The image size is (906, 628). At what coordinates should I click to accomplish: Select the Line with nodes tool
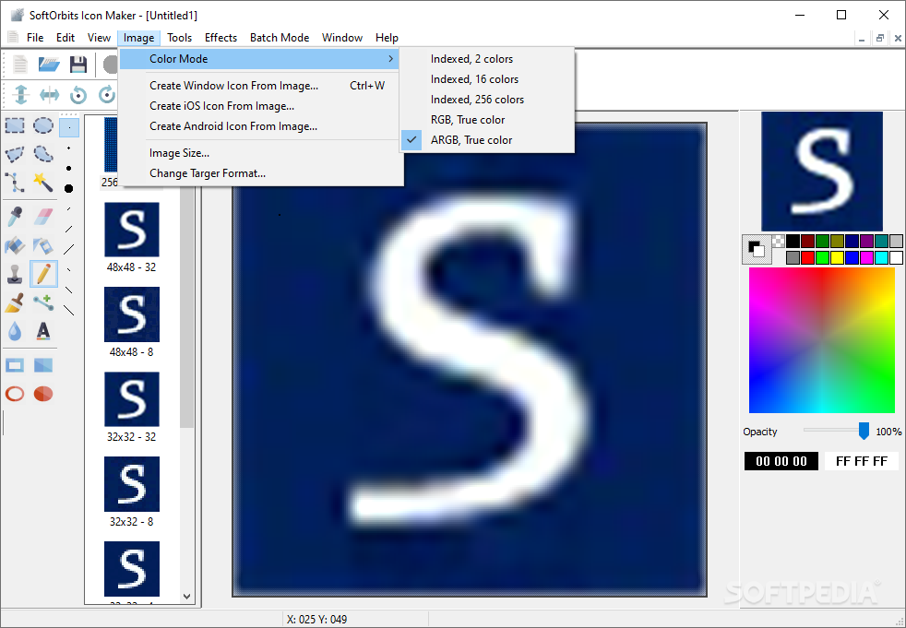43,302
